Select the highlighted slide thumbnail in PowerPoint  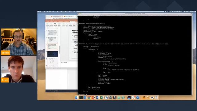tap(53, 47)
